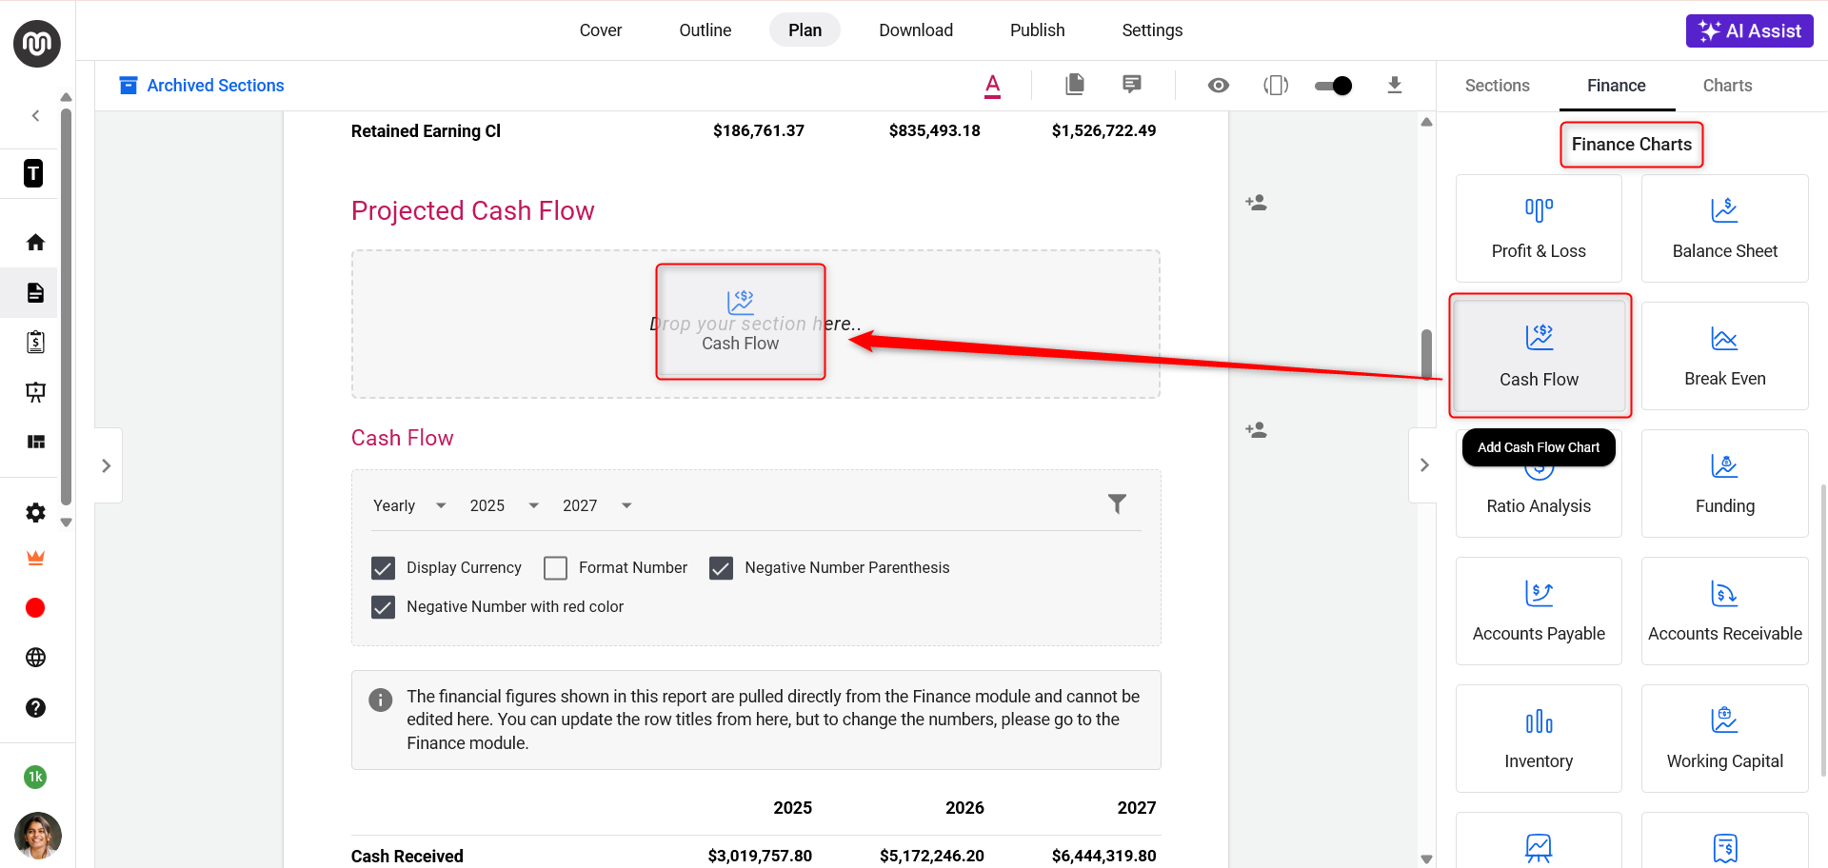
Task: Open the Publish tab
Action: [x=1037, y=30]
